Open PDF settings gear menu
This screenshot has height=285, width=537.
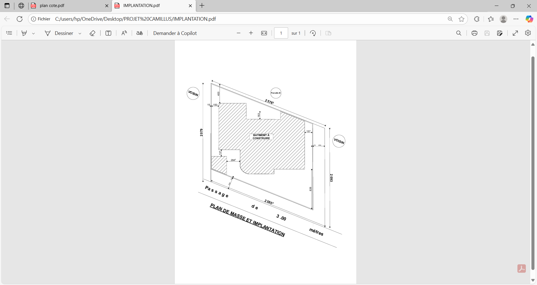pos(528,33)
